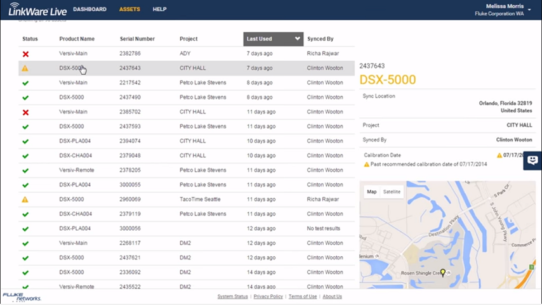The image size is (542, 305).
Task: Expand the Melissa Morris account dropdown
Action: click(529, 10)
